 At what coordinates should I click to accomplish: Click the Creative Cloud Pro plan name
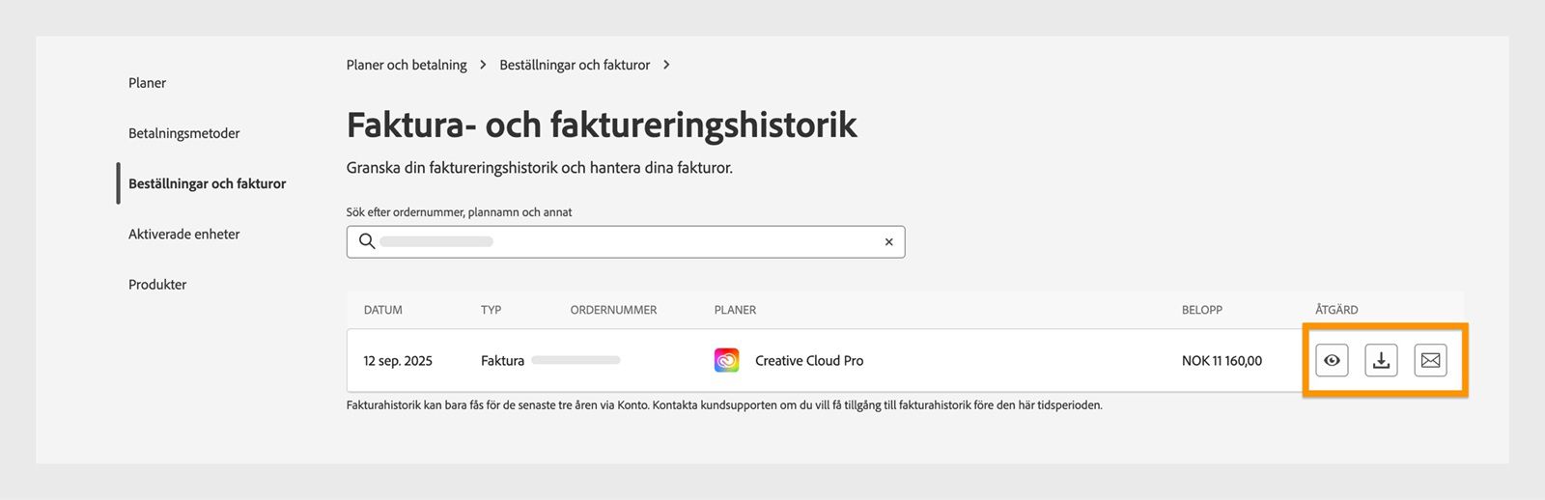pyautogui.click(x=809, y=361)
